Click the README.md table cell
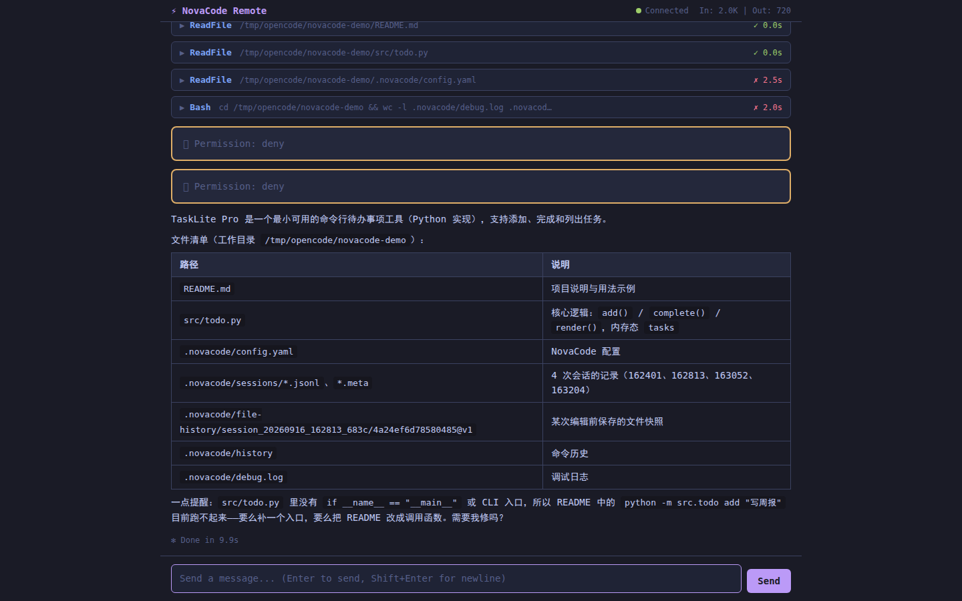Image resolution: width=962 pixels, height=601 pixels. (357, 288)
